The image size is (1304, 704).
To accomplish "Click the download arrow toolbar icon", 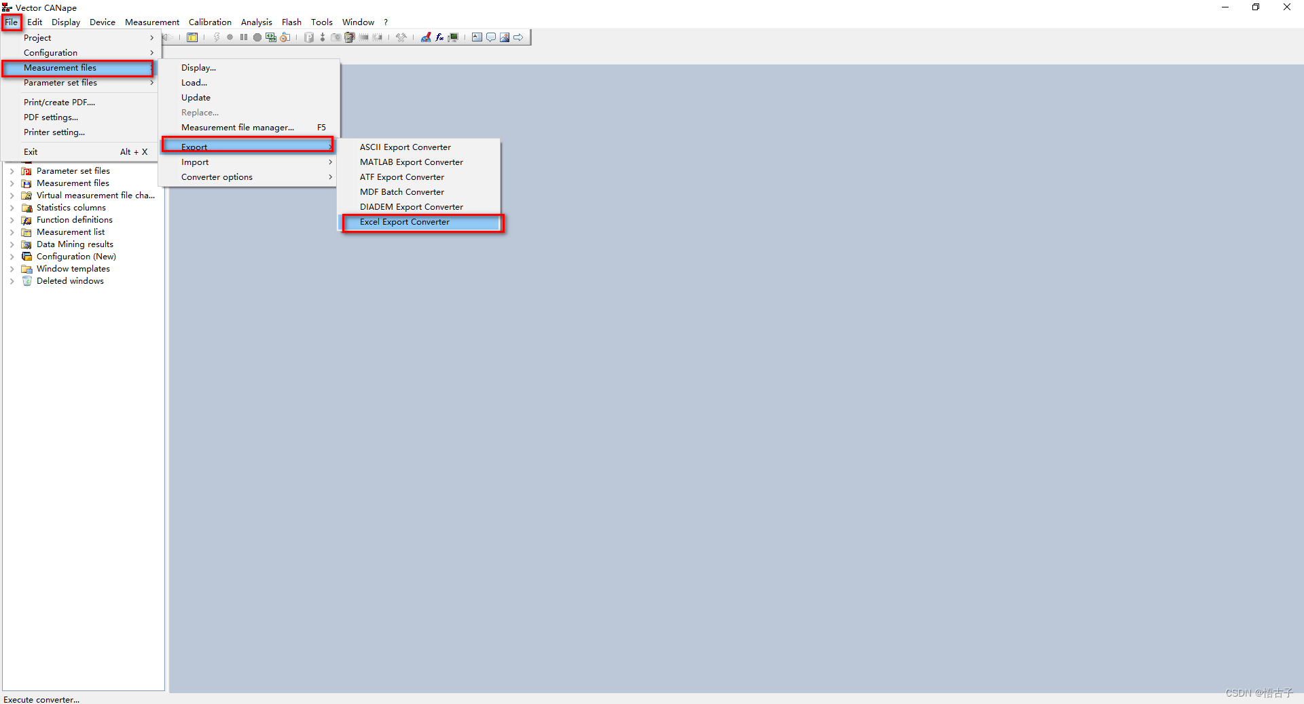I will point(323,37).
